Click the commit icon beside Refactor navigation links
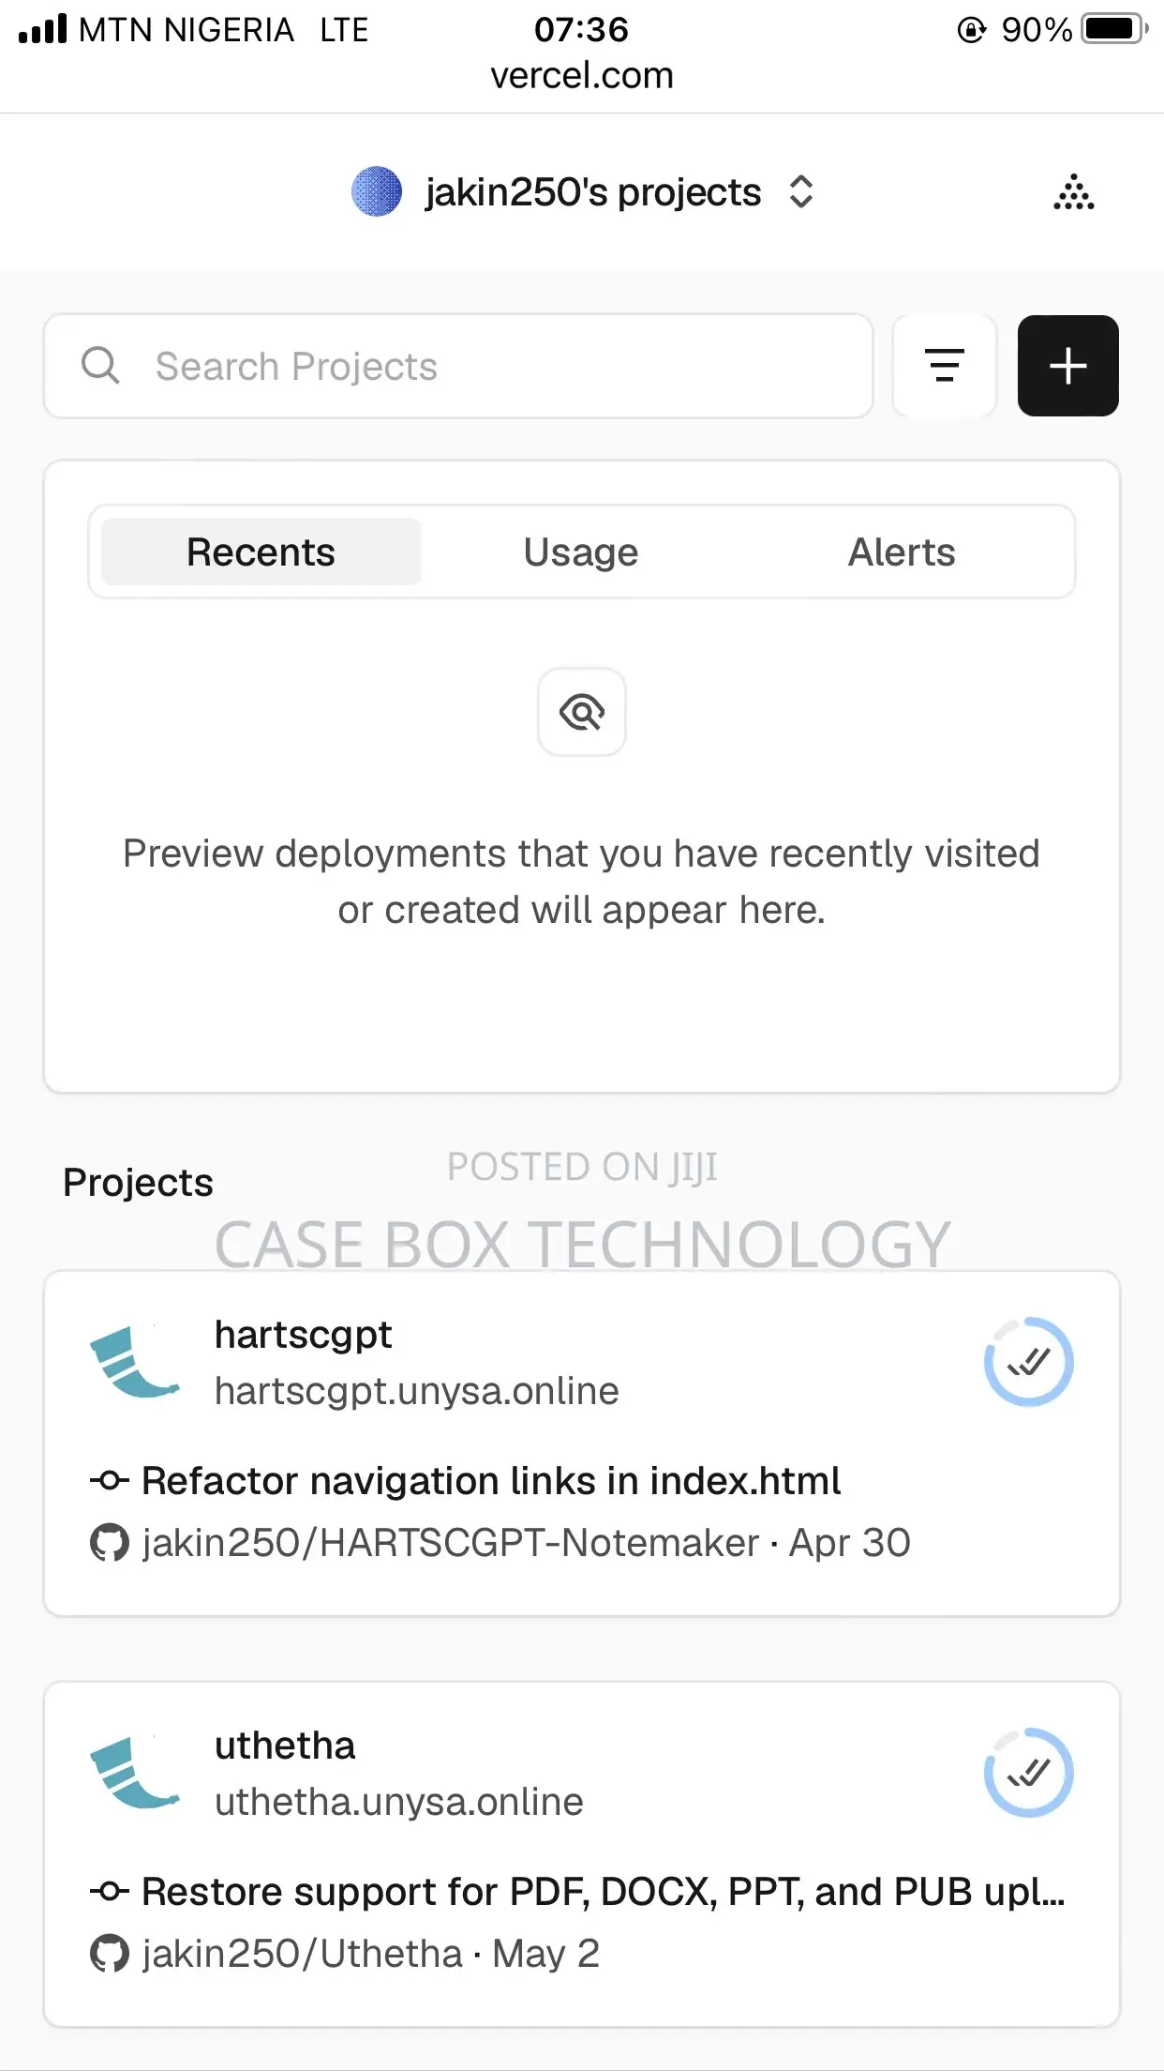The height and width of the screenshot is (2071, 1164). pos(110,1481)
